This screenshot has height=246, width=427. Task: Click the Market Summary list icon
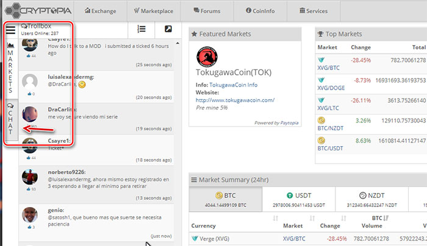(x=194, y=180)
